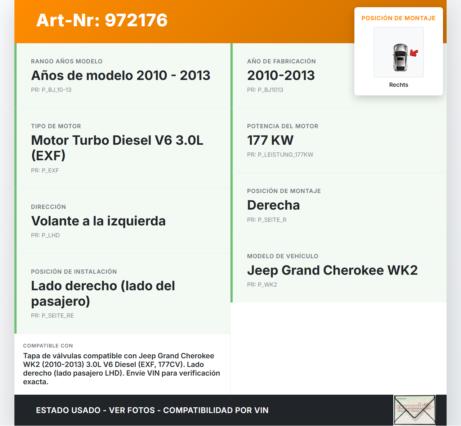
Task: Click the orange POSICIÓN DE MONTAJE card title
Action: click(398, 18)
